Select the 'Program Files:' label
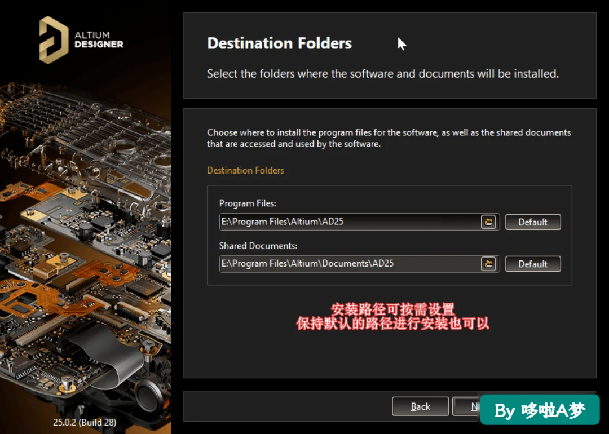609x434 pixels. click(248, 203)
